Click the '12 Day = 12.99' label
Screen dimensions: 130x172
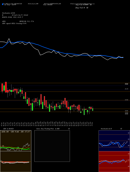coord(10,5)
